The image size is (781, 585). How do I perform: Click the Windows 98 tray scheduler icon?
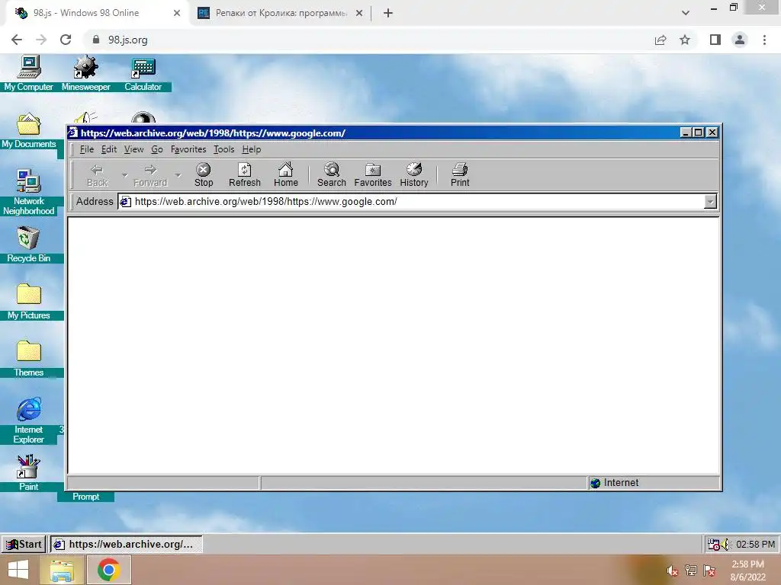(x=714, y=545)
